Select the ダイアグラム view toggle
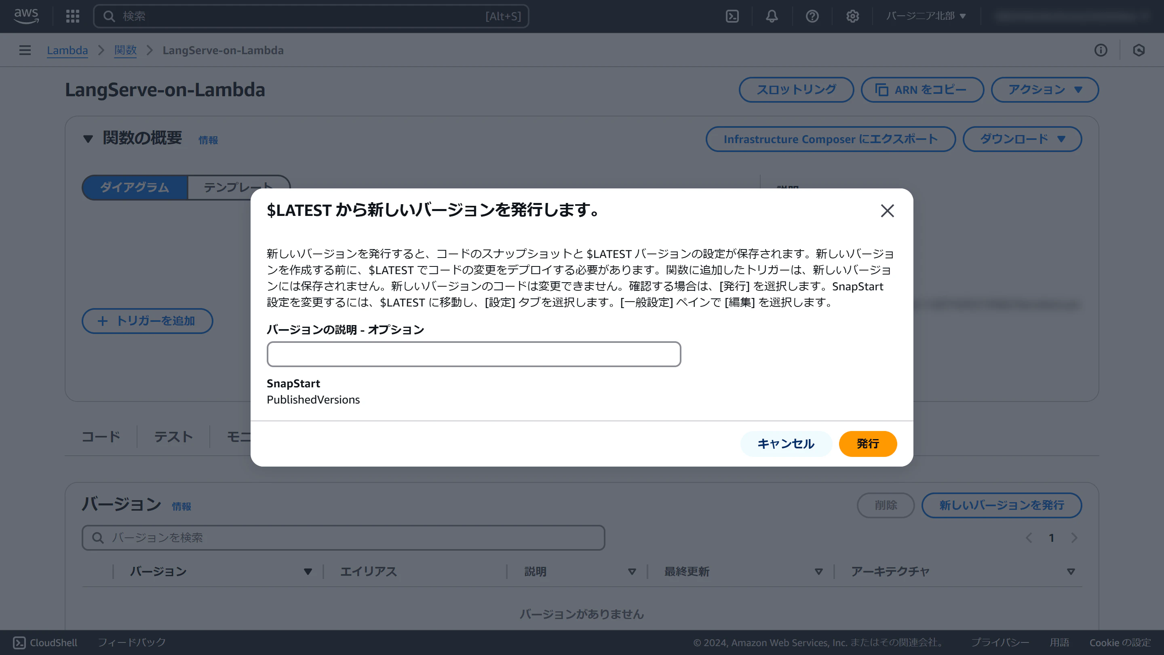This screenshot has height=655, width=1164. (135, 187)
